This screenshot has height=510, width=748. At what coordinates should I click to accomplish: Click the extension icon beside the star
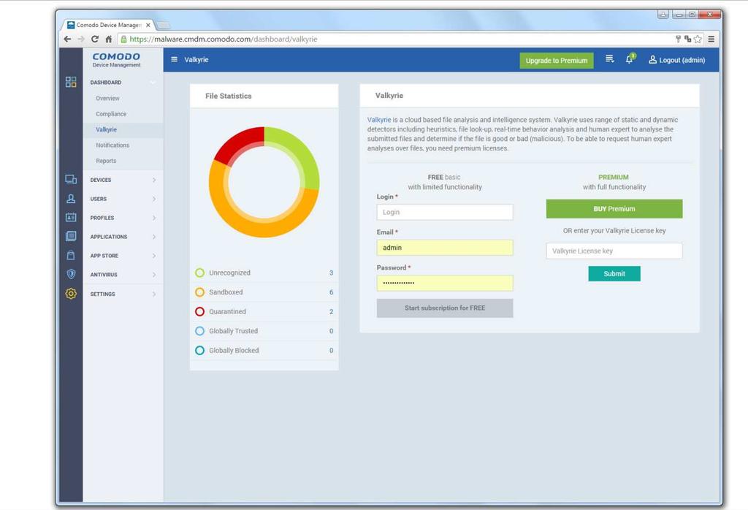click(x=687, y=39)
